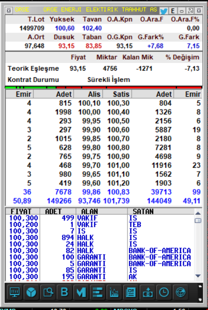Click the double-arrow icon at toolbar's right edge
This screenshot has width=208, height=310.
(x=199, y=286)
